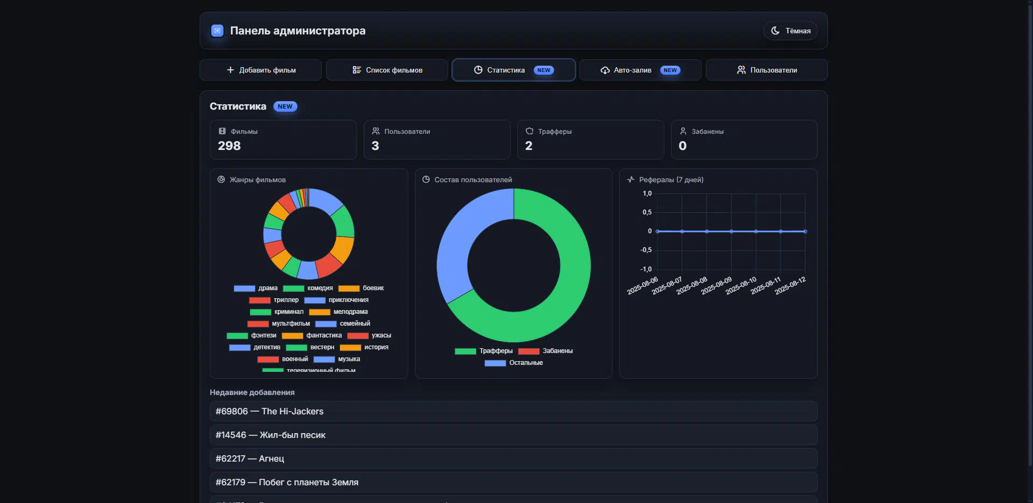Open recent entry Жил-был песик
Viewport: 1033px width, 503px height.
click(513, 435)
